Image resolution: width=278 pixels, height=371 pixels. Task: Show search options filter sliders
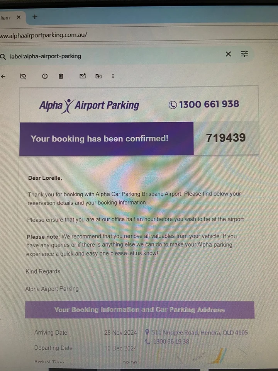244,54
